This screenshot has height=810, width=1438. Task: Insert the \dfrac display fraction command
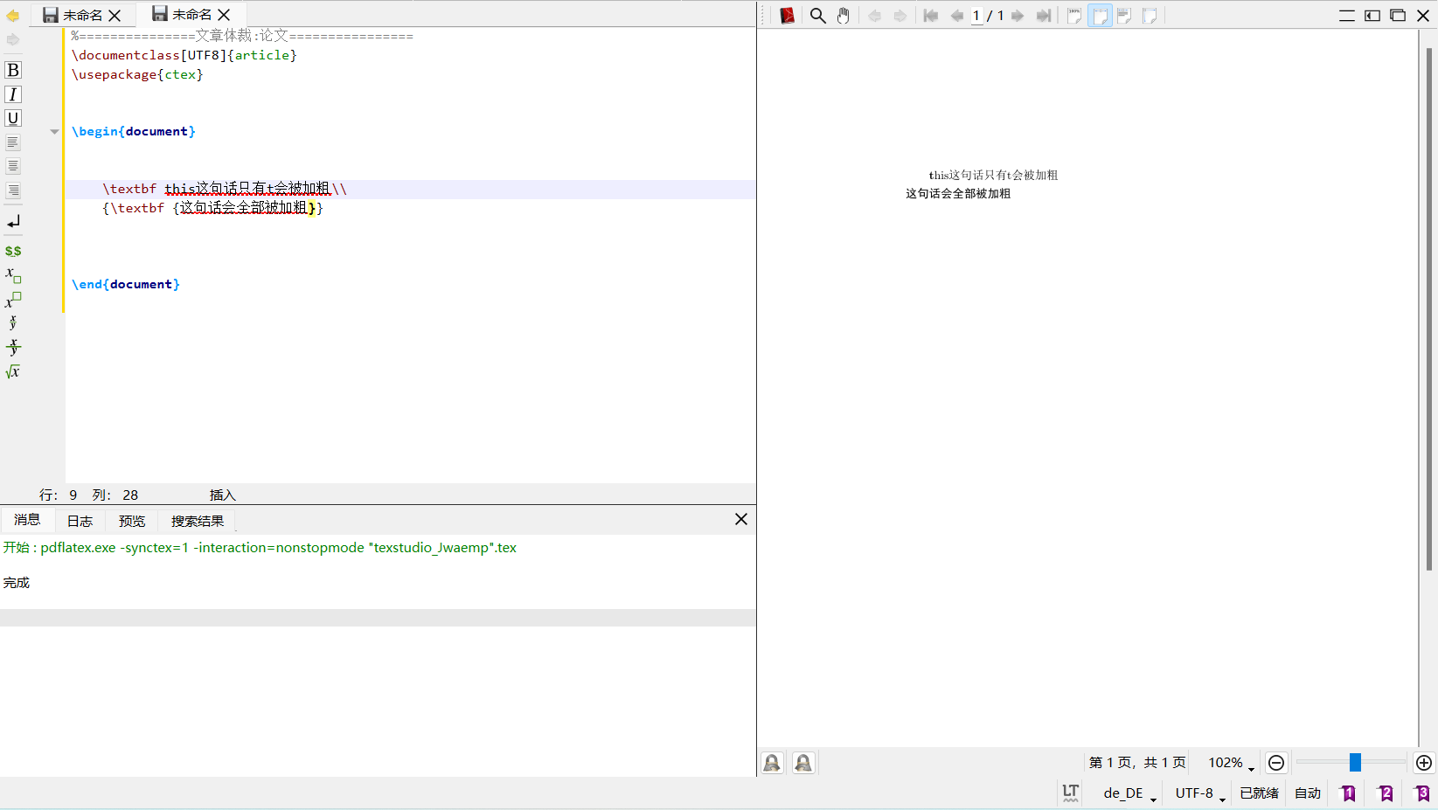click(x=13, y=347)
